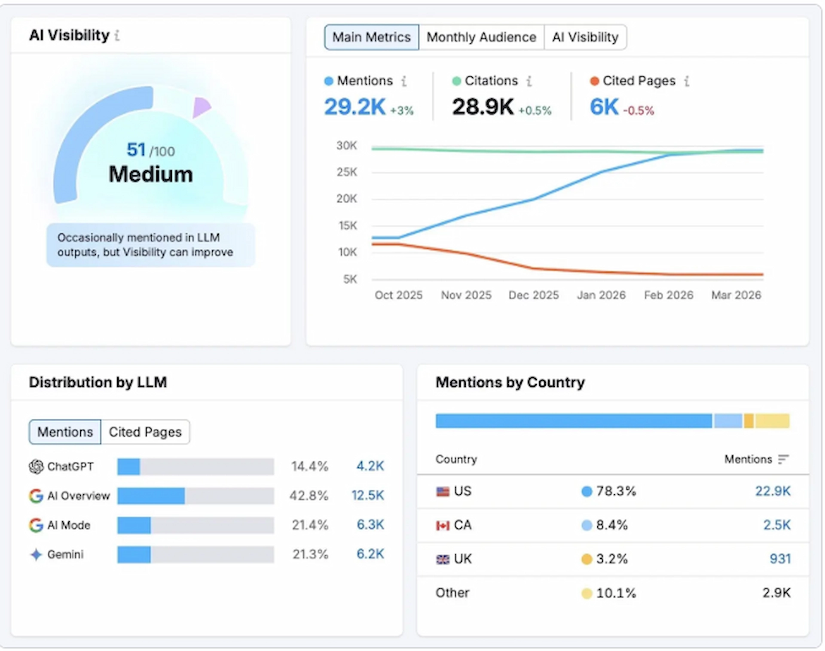Click the 10.1% Other share value
Image resolution: width=825 pixels, height=651 pixels.
616,593
